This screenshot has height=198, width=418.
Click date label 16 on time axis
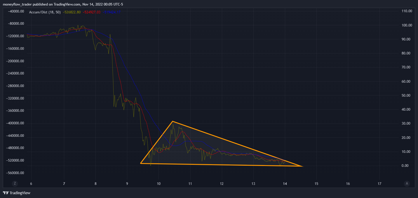tap(348, 184)
